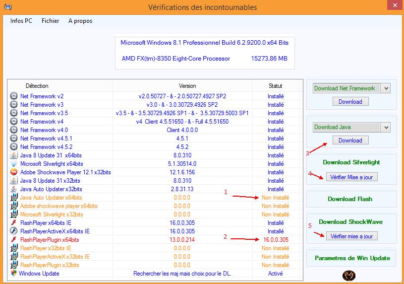The height and width of the screenshot is (284, 404).
Task: Click the Net Framework v3 gear icon
Action: pos(14,105)
